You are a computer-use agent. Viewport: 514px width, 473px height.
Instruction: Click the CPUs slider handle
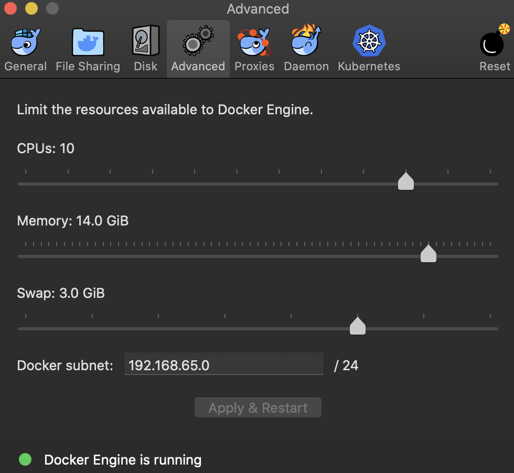click(x=406, y=181)
